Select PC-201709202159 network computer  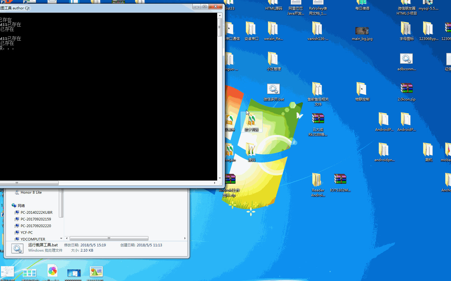tap(36, 219)
